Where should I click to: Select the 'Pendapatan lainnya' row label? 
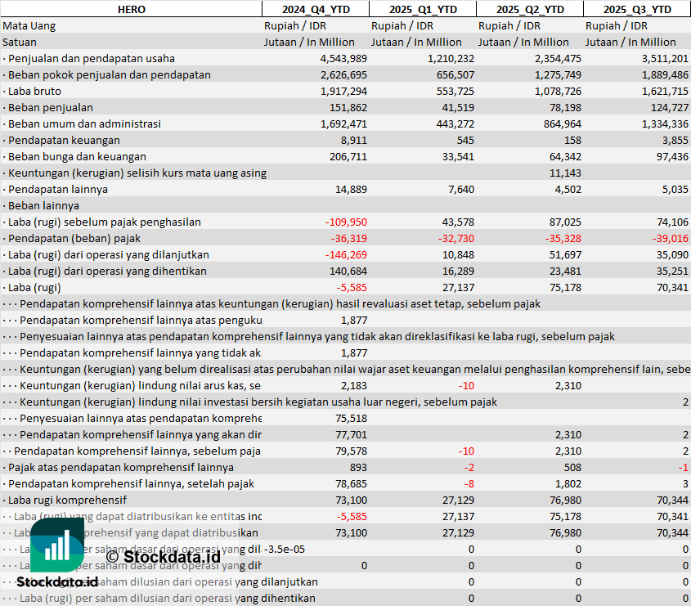click(x=55, y=189)
